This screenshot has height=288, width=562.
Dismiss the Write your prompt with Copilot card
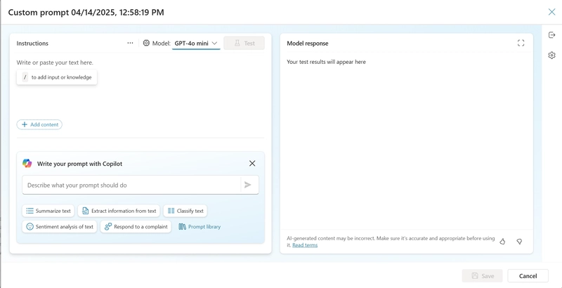(x=252, y=164)
